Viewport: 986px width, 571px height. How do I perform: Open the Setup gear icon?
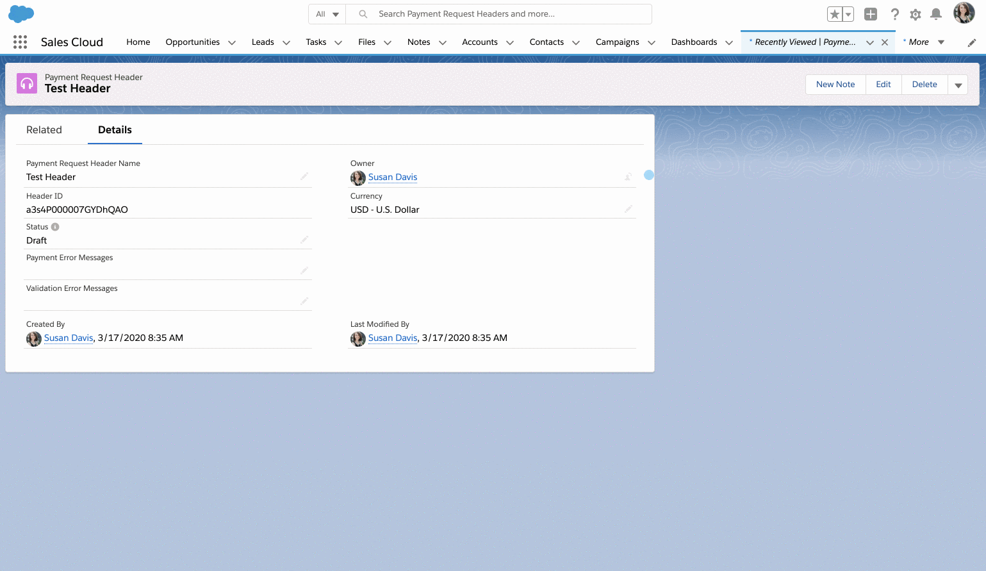click(916, 14)
